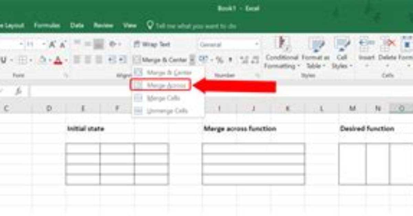Open the Data ribbon tab

tap(77, 25)
